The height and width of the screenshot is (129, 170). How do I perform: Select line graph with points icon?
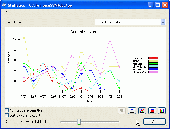142,110
